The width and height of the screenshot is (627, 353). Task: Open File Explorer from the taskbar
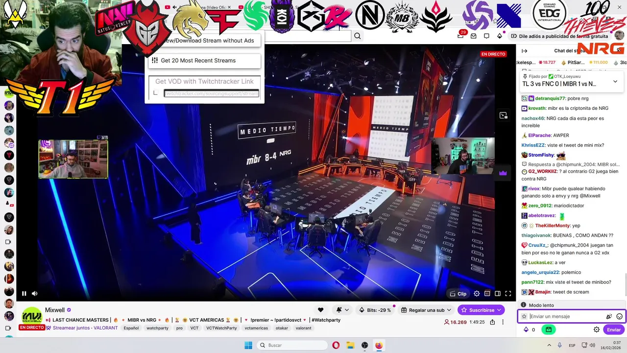coord(350,345)
